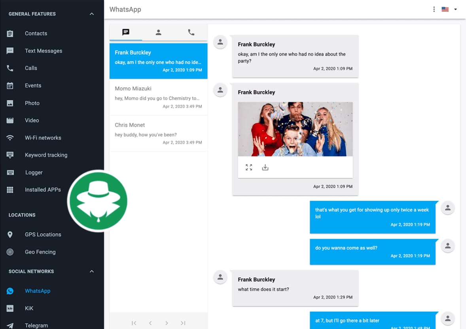Open the overflow menu near the flag
Screen dimensions: 466x329
pos(434,9)
